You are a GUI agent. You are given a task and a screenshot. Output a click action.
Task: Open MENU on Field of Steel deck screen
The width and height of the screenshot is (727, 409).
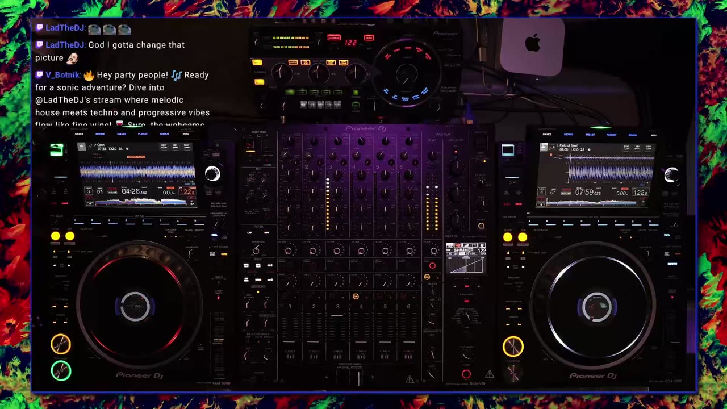[x=654, y=135]
